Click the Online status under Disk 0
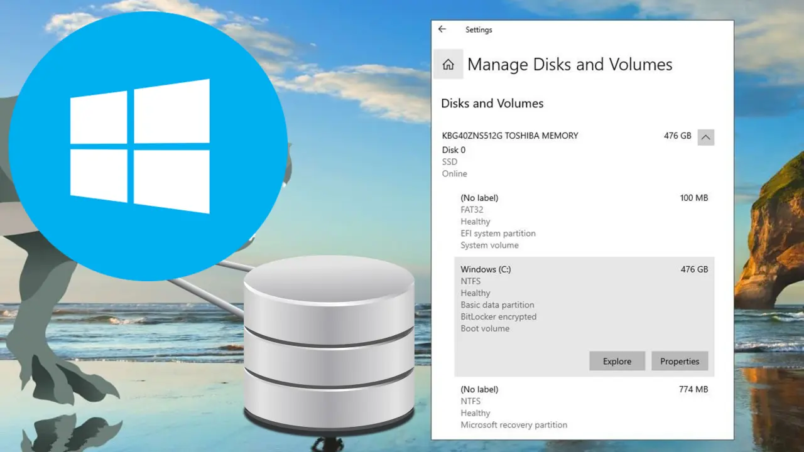The width and height of the screenshot is (804, 452). coord(454,174)
